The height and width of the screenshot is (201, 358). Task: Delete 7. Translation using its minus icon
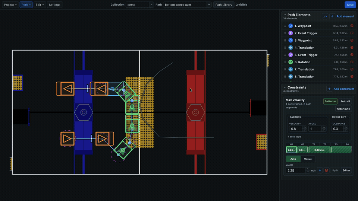(352, 69)
